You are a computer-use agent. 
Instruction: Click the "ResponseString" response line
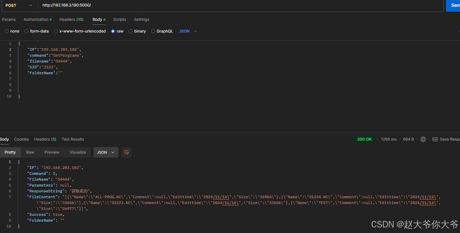(x=60, y=191)
